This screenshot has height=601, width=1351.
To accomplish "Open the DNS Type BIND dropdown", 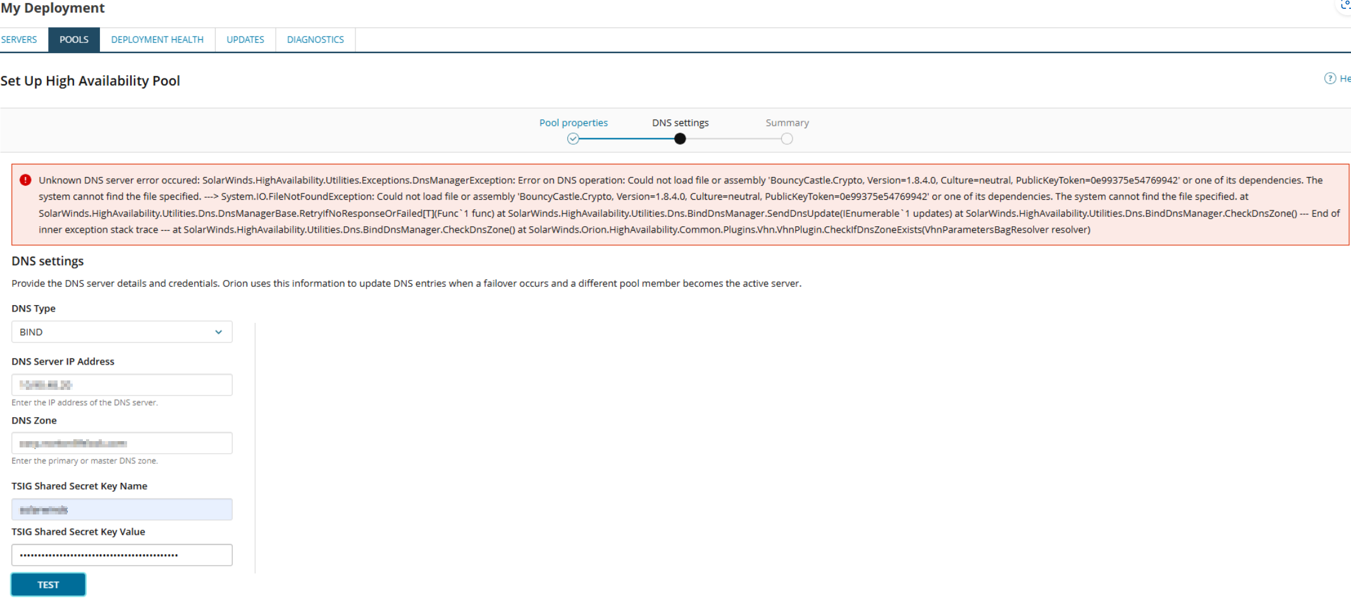I will pos(114,332).
